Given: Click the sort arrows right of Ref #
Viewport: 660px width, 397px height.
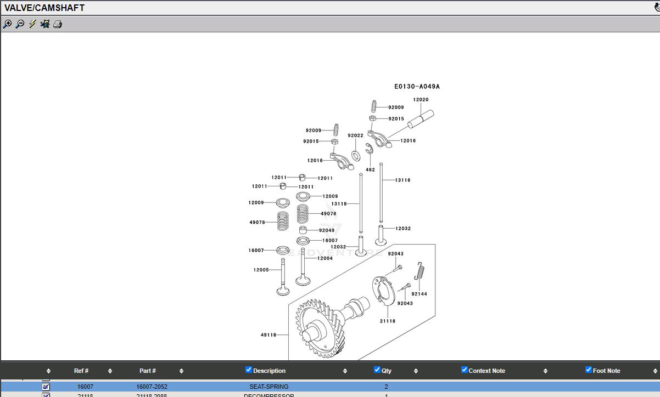Looking at the screenshot, I should [110, 371].
